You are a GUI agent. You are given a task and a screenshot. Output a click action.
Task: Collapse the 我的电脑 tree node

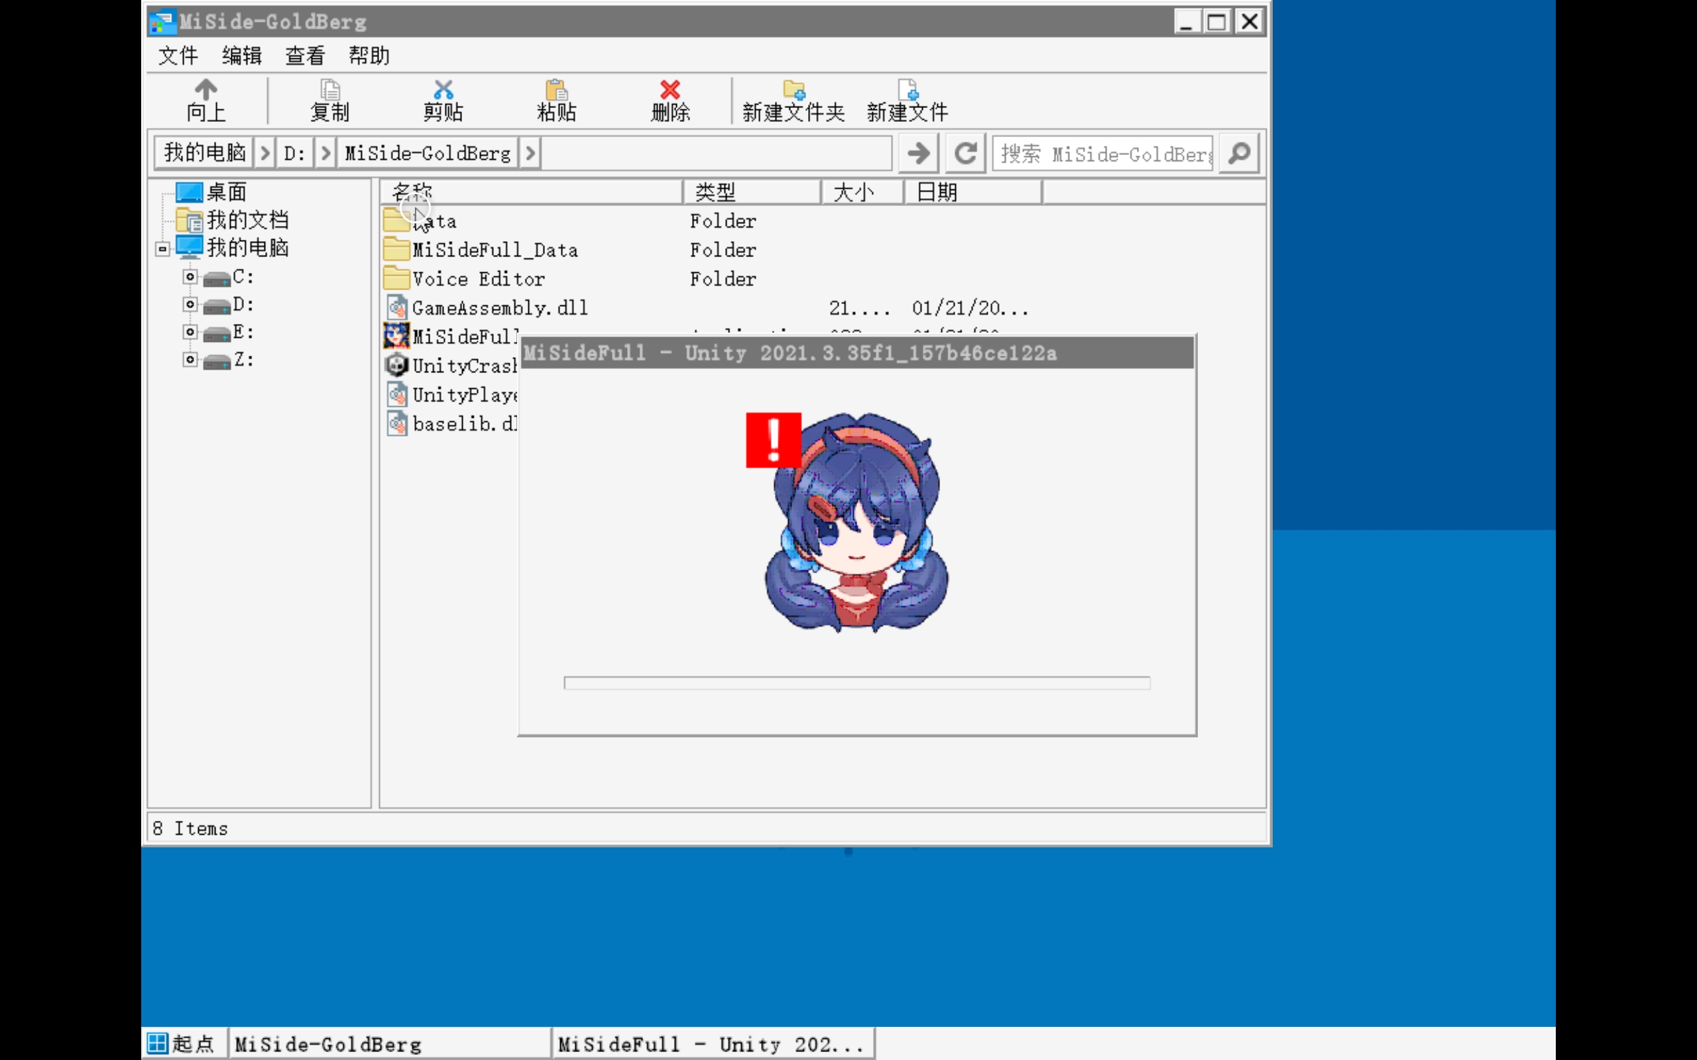coord(162,249)
